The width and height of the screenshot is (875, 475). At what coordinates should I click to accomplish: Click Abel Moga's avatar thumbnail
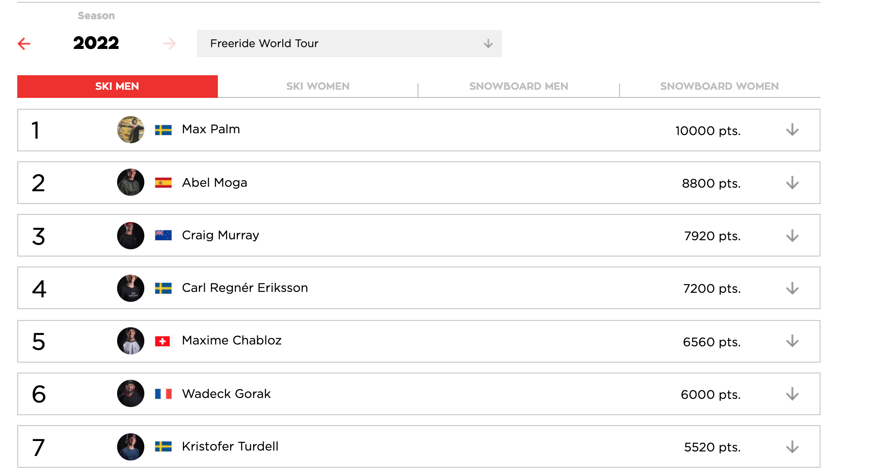pyautogui.click(x=131, y=182)
